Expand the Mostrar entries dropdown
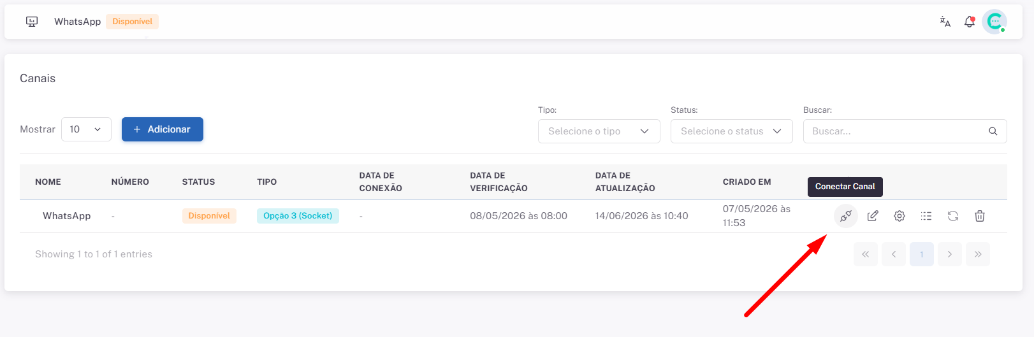 tap(86, 129)
